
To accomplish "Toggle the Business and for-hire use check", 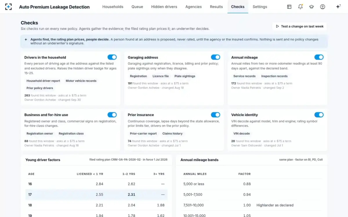I will click(x=112, y=115).
